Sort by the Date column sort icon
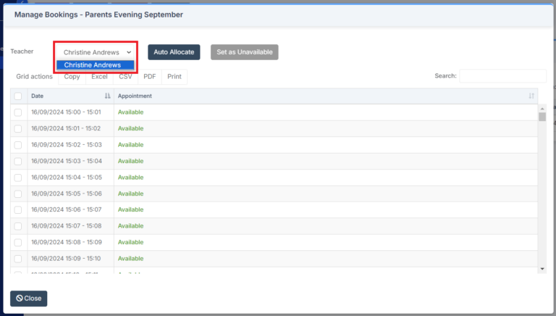Image resolution: width=556 pixels, height=316 pixels. click(107, 96)
